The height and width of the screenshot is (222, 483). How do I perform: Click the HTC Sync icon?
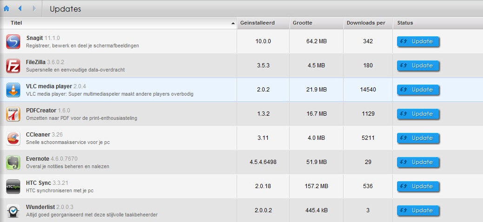(13, 187)
